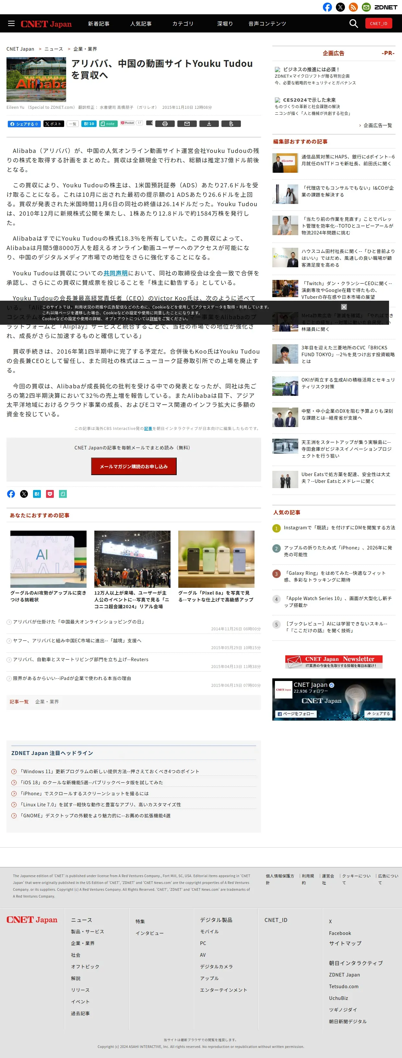Click the email article icon button
402x1058 pixels.
click(187, 124)
